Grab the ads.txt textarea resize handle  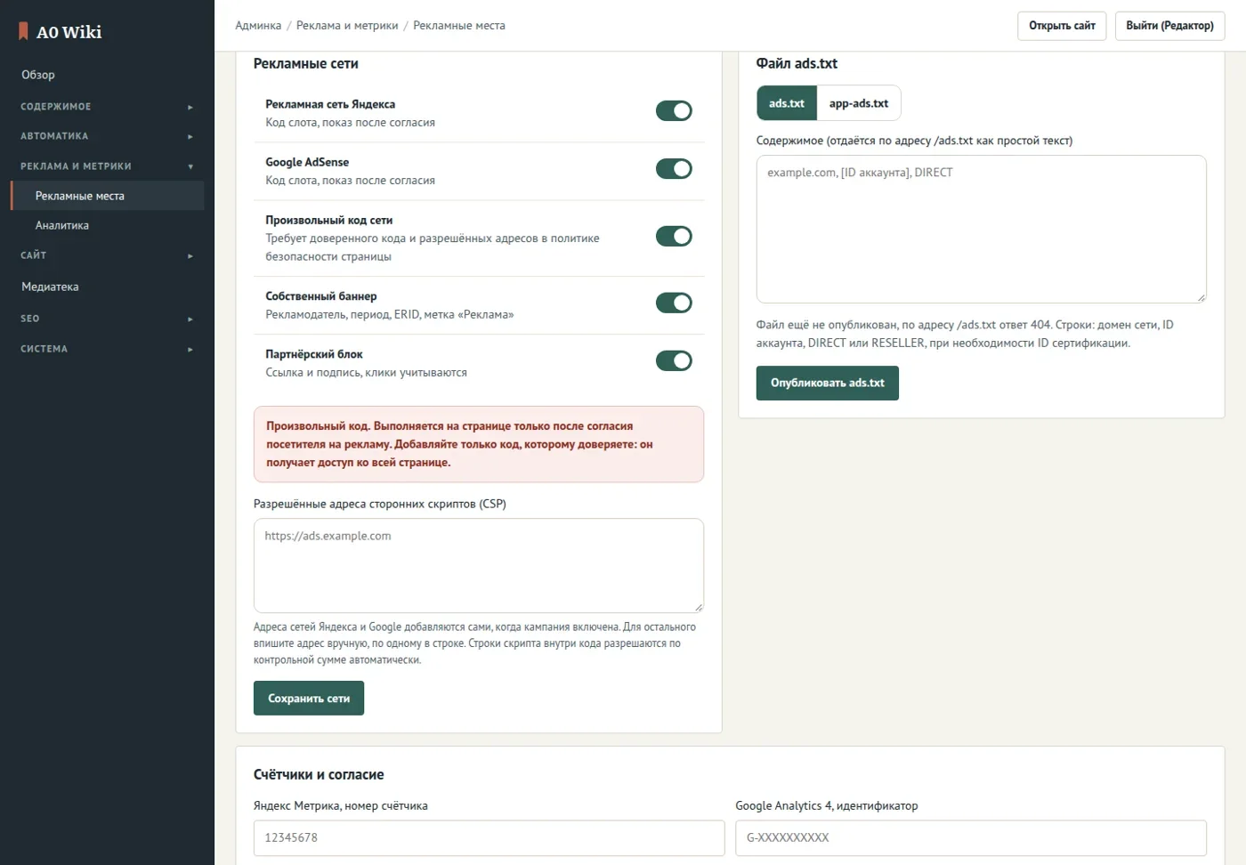click(1201, 298)
